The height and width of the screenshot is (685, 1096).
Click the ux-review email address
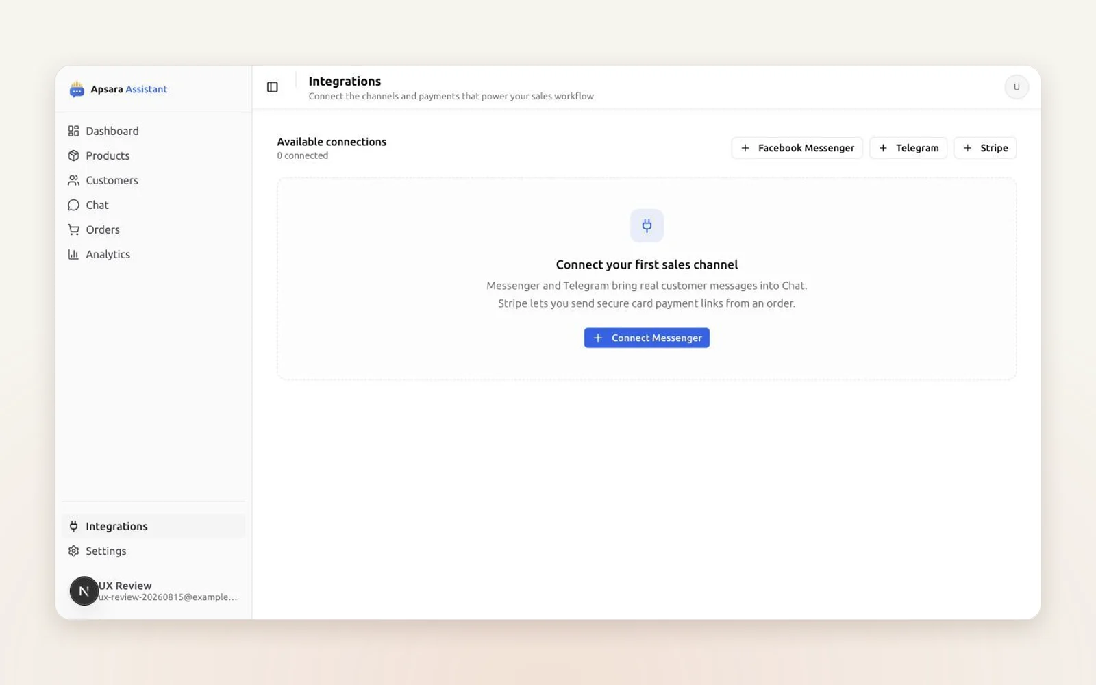tap(169, 597)
